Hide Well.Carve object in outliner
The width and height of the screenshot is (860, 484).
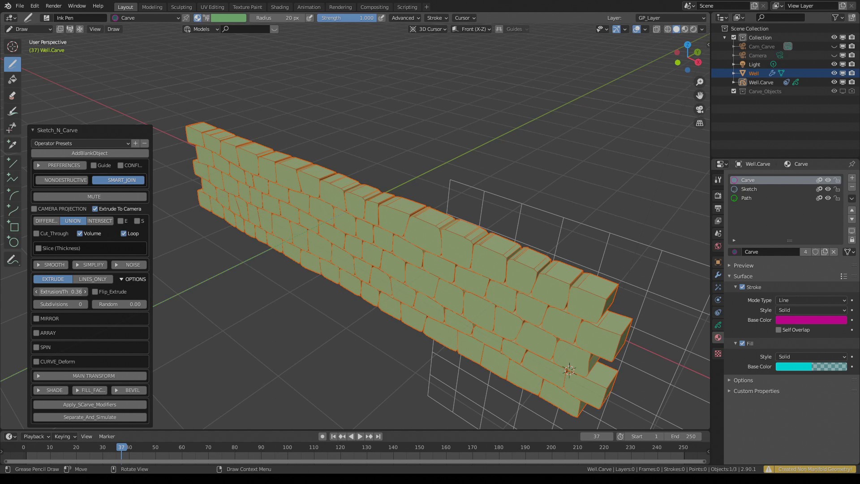834,82
